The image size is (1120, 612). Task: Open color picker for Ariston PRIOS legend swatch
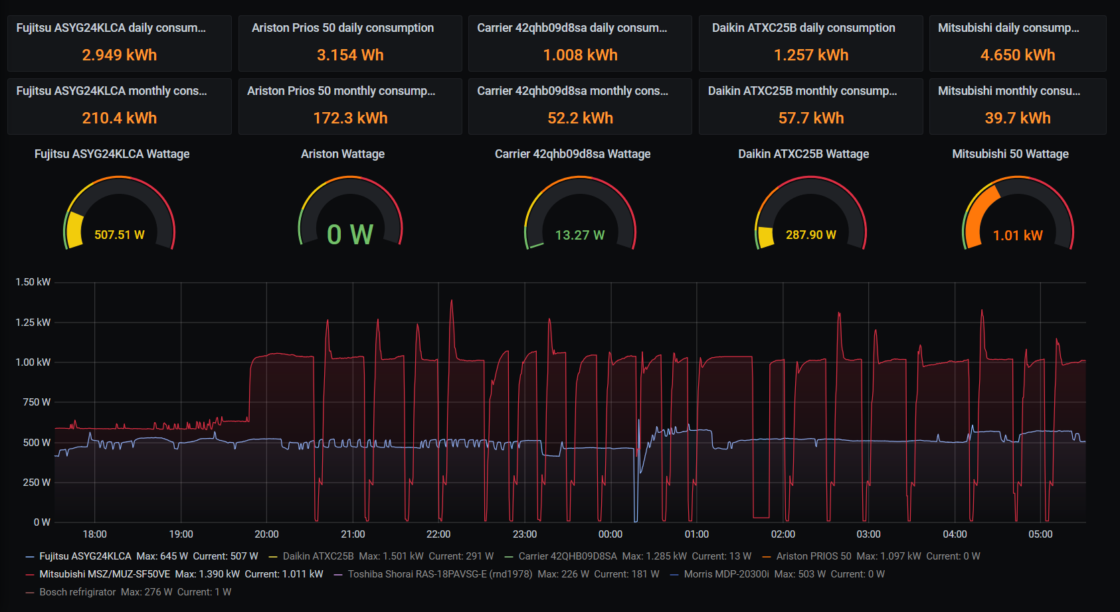[x=767, y=556]
